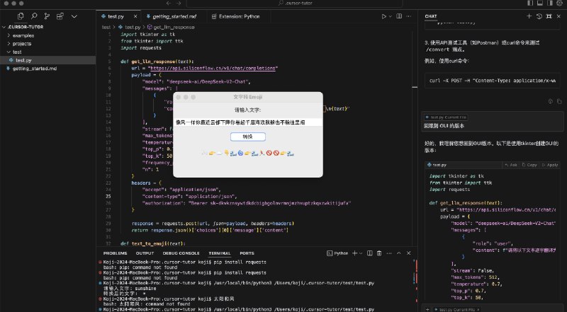This screenshot has height=312, width=567.
Task: Click the curl command code block in chat
Action: click(x=492, y=81)
